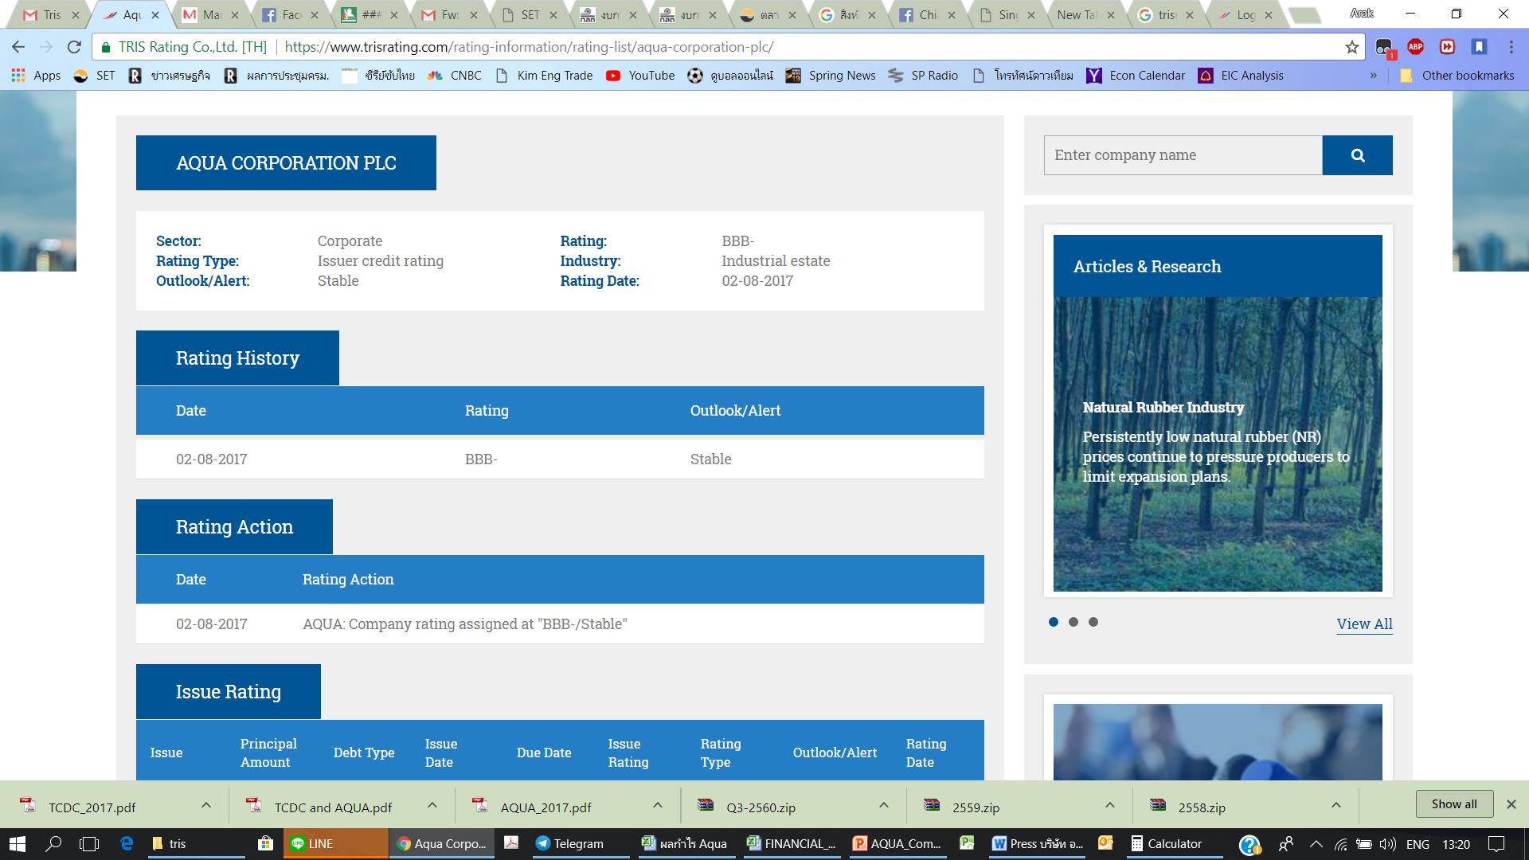Image resolution: width=1529 pixels, height=860 pixels.
Task: Select the third carousel dot under Articles
Action: point(1093,622)
